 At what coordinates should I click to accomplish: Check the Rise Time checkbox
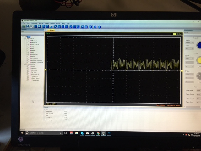point(28,70)
